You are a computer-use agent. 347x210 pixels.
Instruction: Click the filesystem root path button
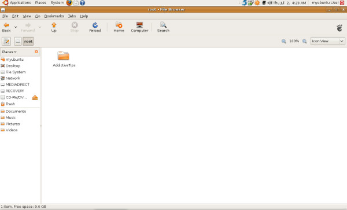18,42
